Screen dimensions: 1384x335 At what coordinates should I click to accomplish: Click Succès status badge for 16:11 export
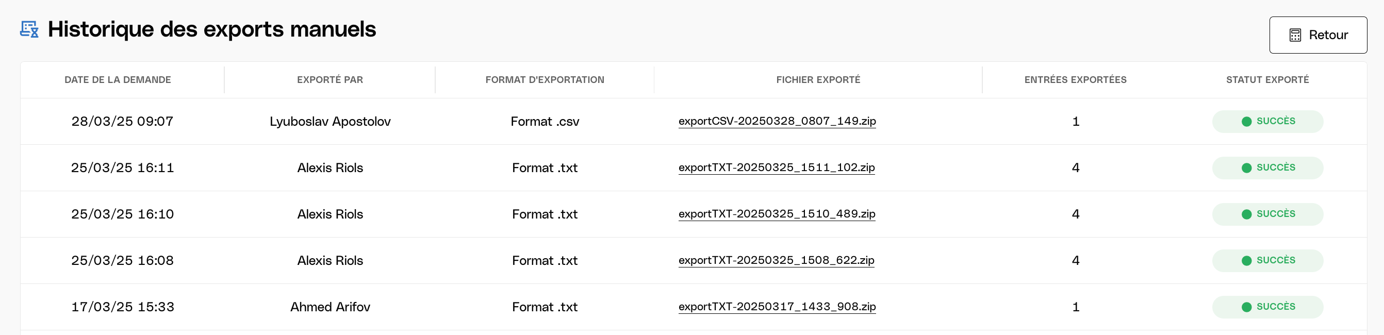coord(1267,167)
